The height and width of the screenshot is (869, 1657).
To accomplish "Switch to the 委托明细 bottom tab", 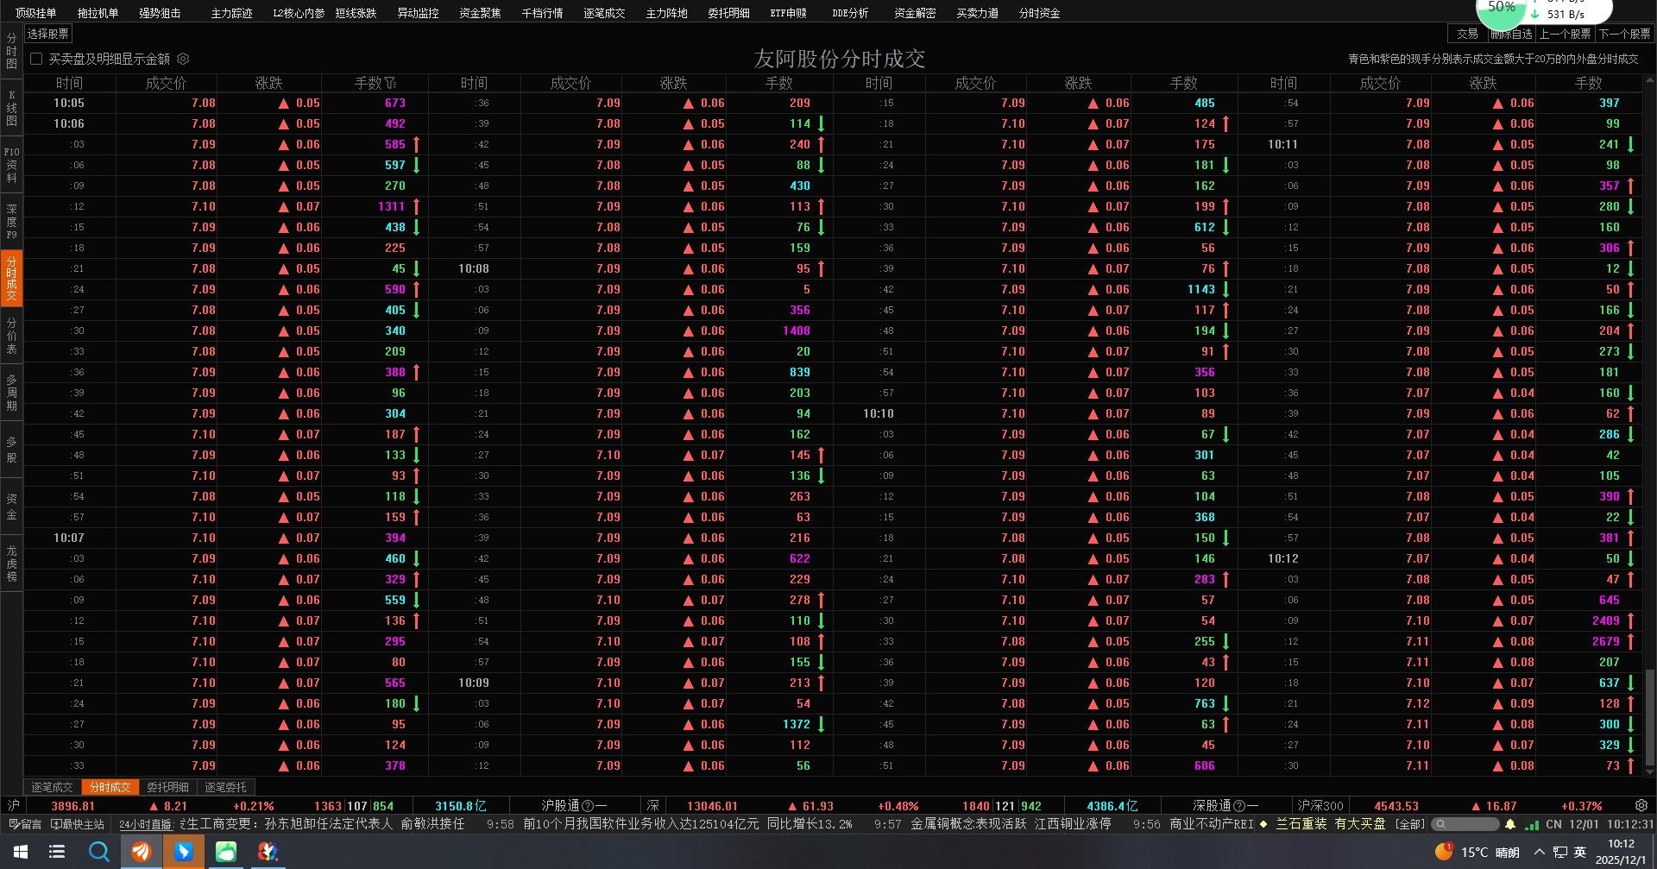I will point(167,787).
